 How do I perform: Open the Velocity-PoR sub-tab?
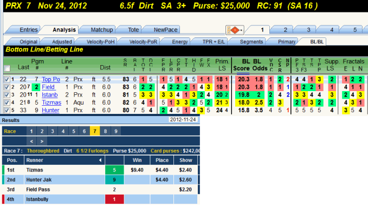click(140, 42)
